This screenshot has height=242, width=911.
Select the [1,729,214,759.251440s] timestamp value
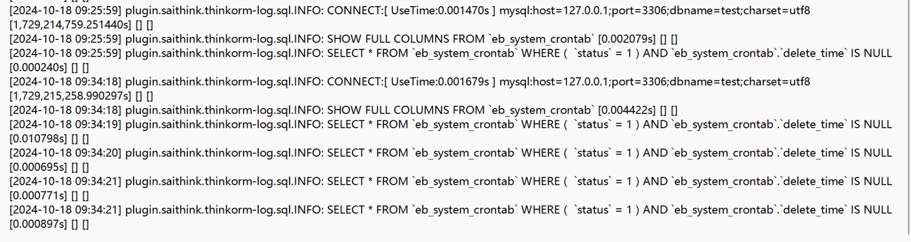70,24
